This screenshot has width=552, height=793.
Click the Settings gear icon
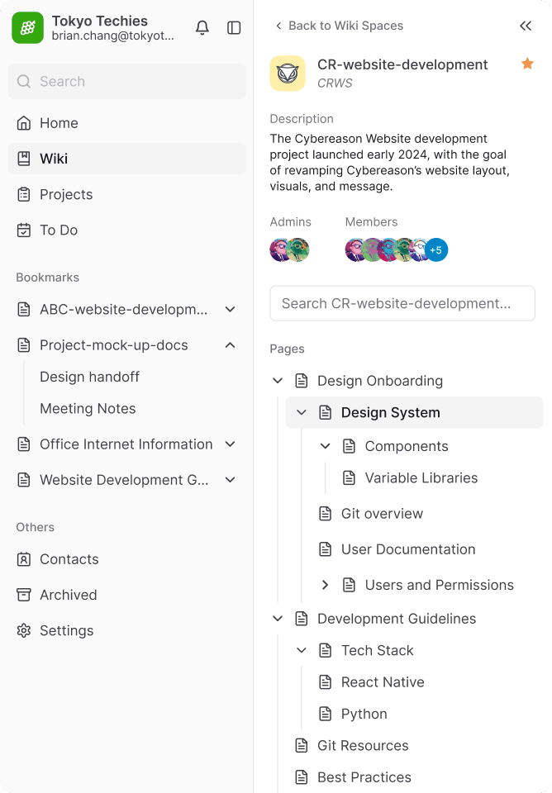tap(24, 630)
